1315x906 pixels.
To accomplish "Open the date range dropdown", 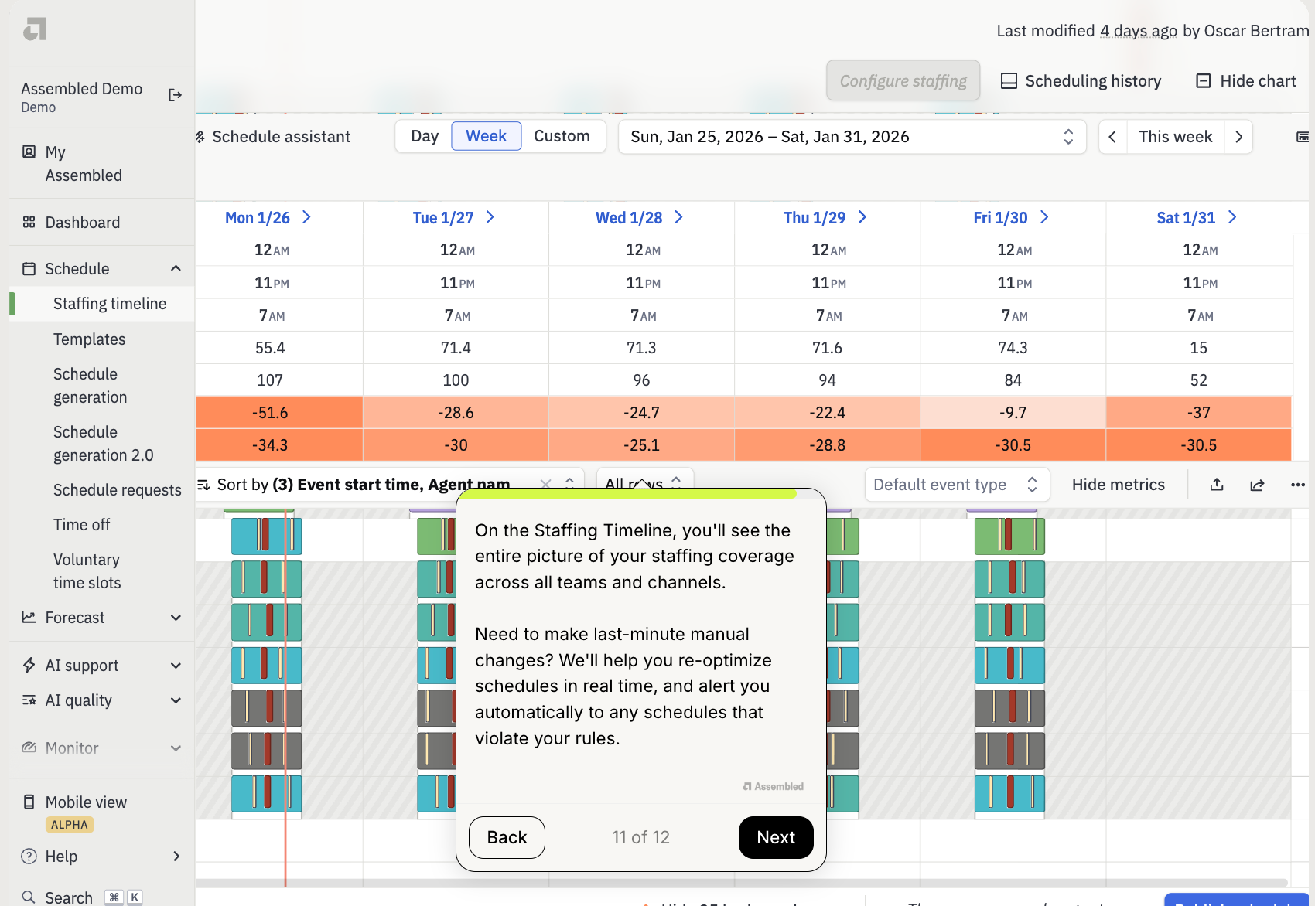I will point(852,137).
